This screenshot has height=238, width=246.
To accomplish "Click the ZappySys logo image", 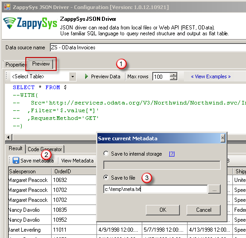I will click(x=30, y=23).
